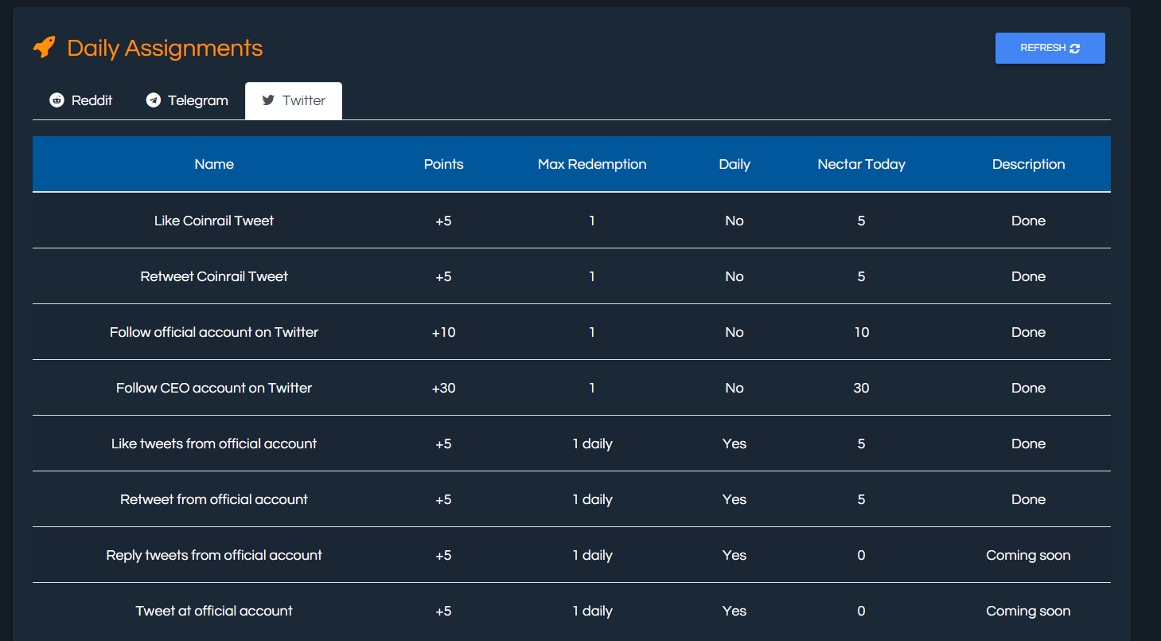Viewport: 1161px width, 641px height.
Task: Click the +30 points value
Action: click(x=443, y=388)
